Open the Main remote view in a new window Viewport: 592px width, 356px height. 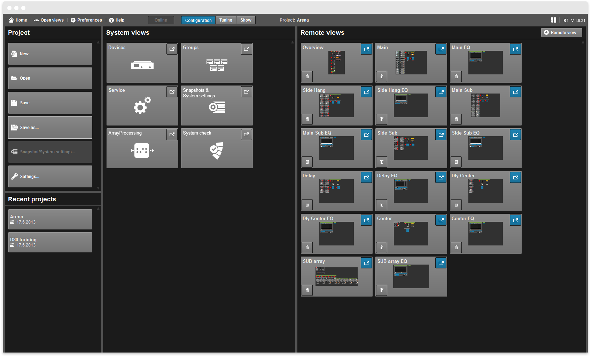coord(441,49)
